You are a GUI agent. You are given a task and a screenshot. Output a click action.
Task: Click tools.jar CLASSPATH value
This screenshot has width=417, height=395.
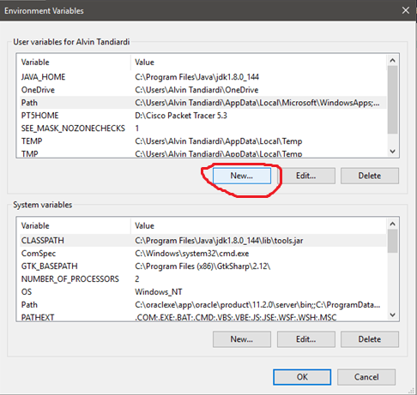[x=219, y=241]
